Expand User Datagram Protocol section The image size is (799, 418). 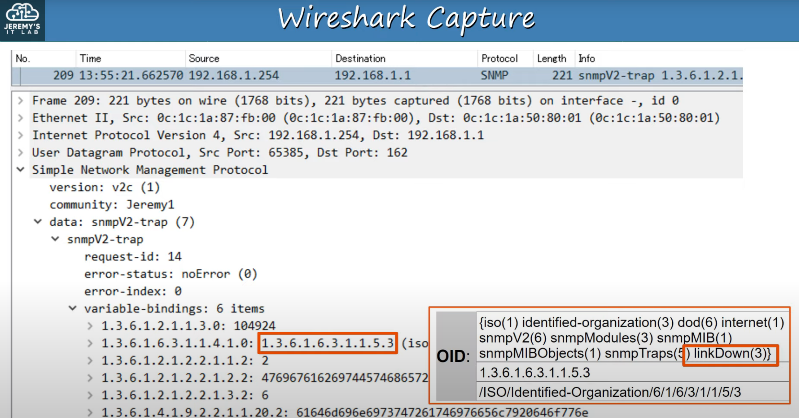tap(20, 153)
